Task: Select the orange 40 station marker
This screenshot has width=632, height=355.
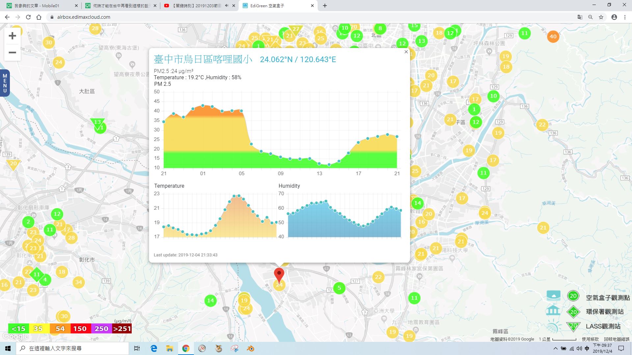Action: coord(553,36)
